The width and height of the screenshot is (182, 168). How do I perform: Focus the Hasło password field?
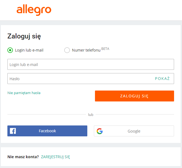pyautogui.click(x=79, y=79)
